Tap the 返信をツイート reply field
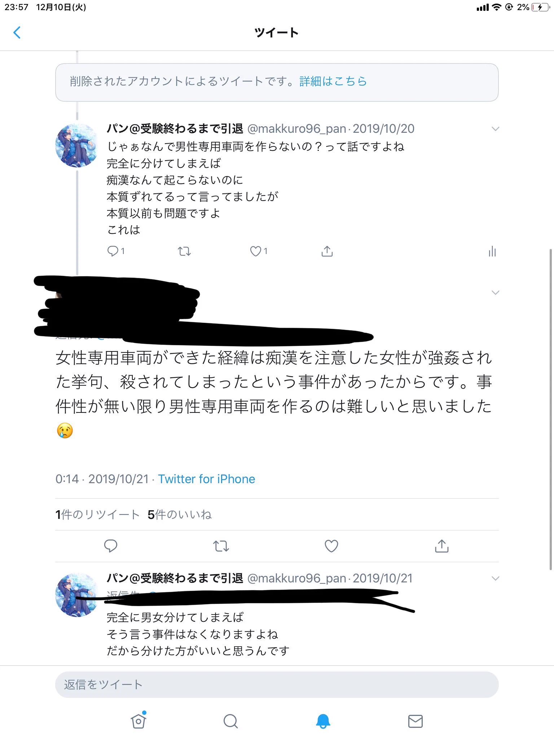 pyautogui.click(x=277, y=685)
